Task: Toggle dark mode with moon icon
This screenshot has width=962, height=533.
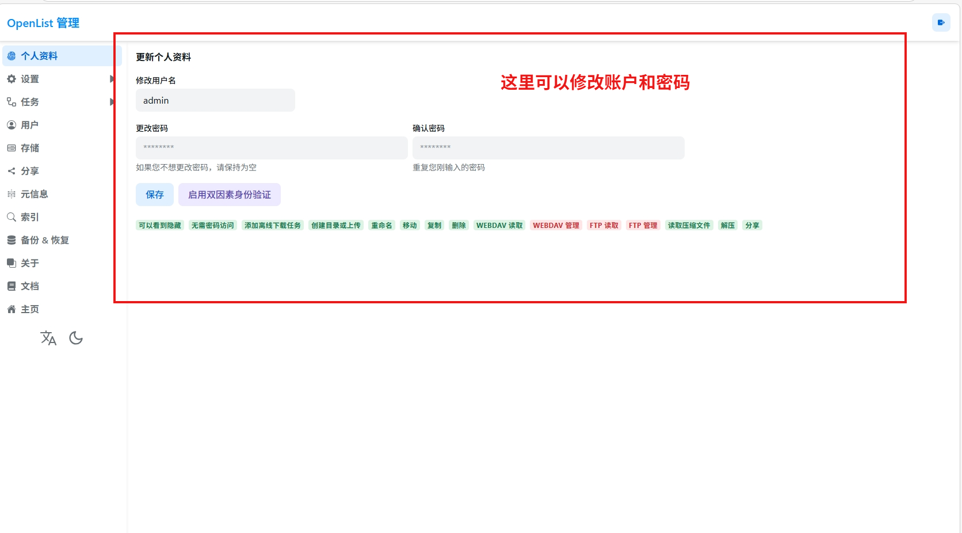Action: [x=76, y=338]
